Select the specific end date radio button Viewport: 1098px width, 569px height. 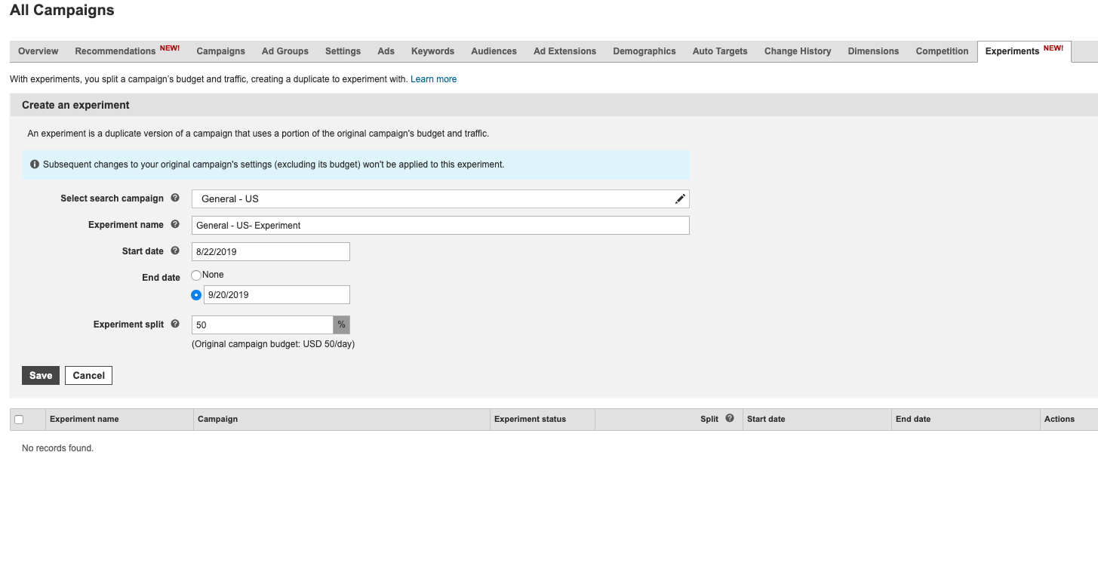[x=196, y=295]
